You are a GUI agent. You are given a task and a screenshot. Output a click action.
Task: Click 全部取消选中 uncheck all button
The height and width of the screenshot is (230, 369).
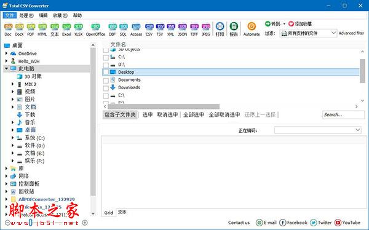pyautogui.click(x=224, y=114)
